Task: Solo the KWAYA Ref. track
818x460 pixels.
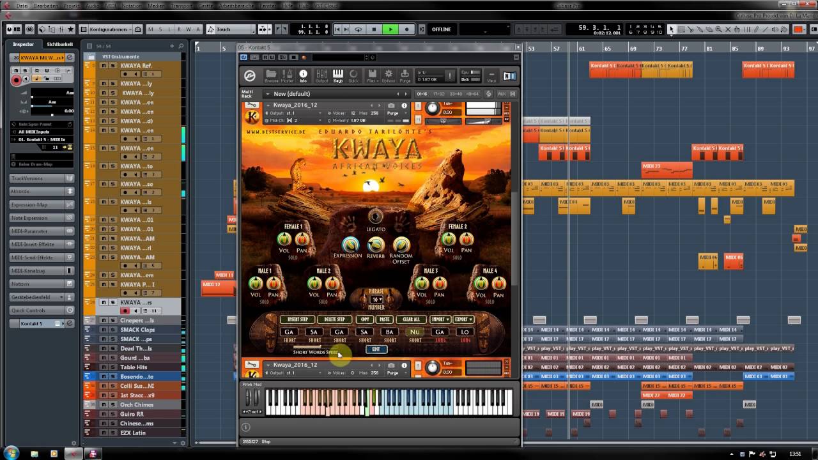Action: point(113,66)
